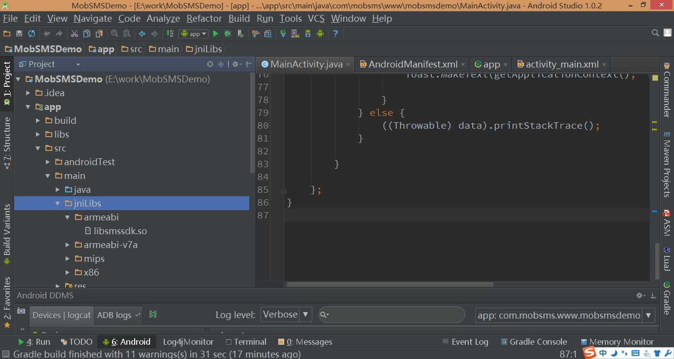Toggle the Commander side panel
This screenshot has height=359, width=674.
click(x=667, y=90)
